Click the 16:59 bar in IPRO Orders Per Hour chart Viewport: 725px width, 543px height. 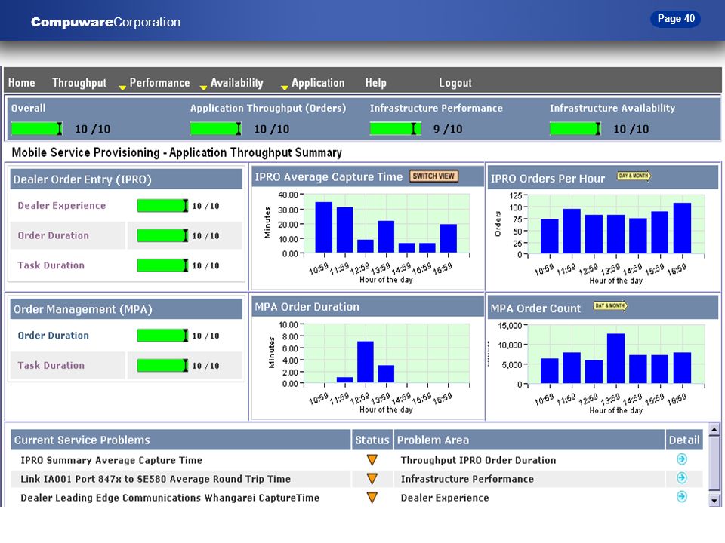683,228
